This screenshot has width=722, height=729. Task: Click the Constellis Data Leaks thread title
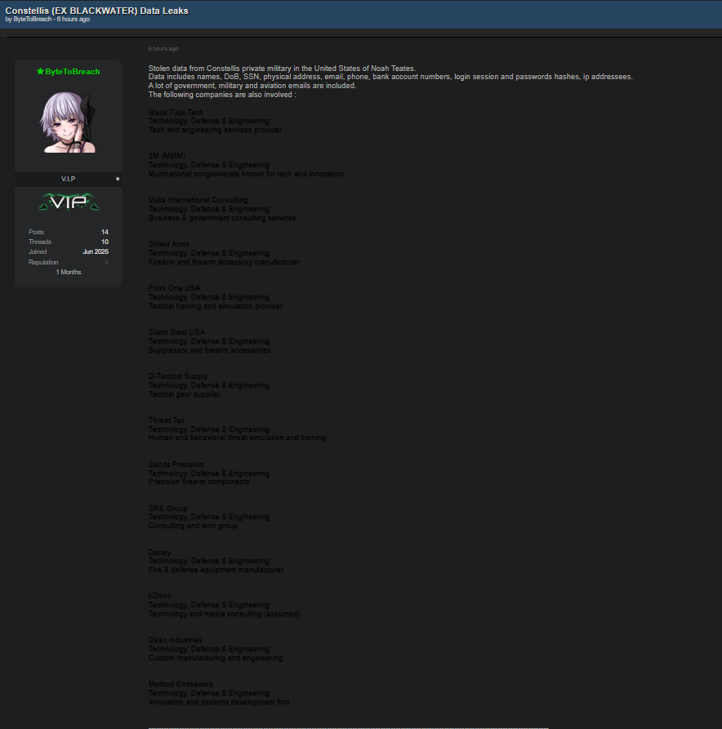[96, 11]
